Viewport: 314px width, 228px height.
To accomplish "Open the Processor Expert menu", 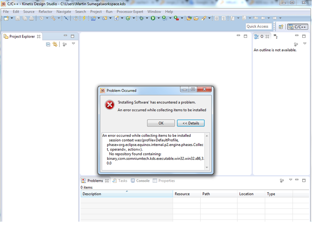I will 130,12.
